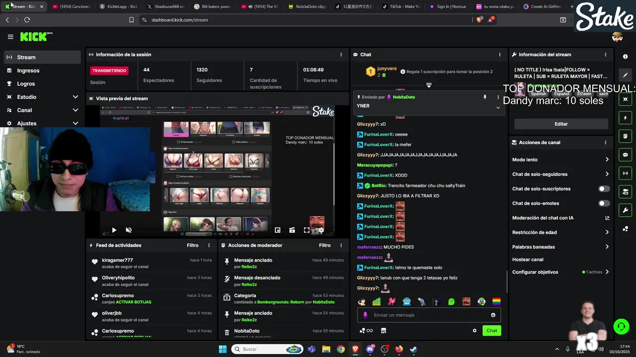
Task: Click the wrench icon in right rail
Action: pos(626,210)
